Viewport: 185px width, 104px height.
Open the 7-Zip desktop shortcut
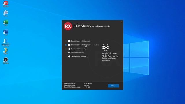(6, 51)
